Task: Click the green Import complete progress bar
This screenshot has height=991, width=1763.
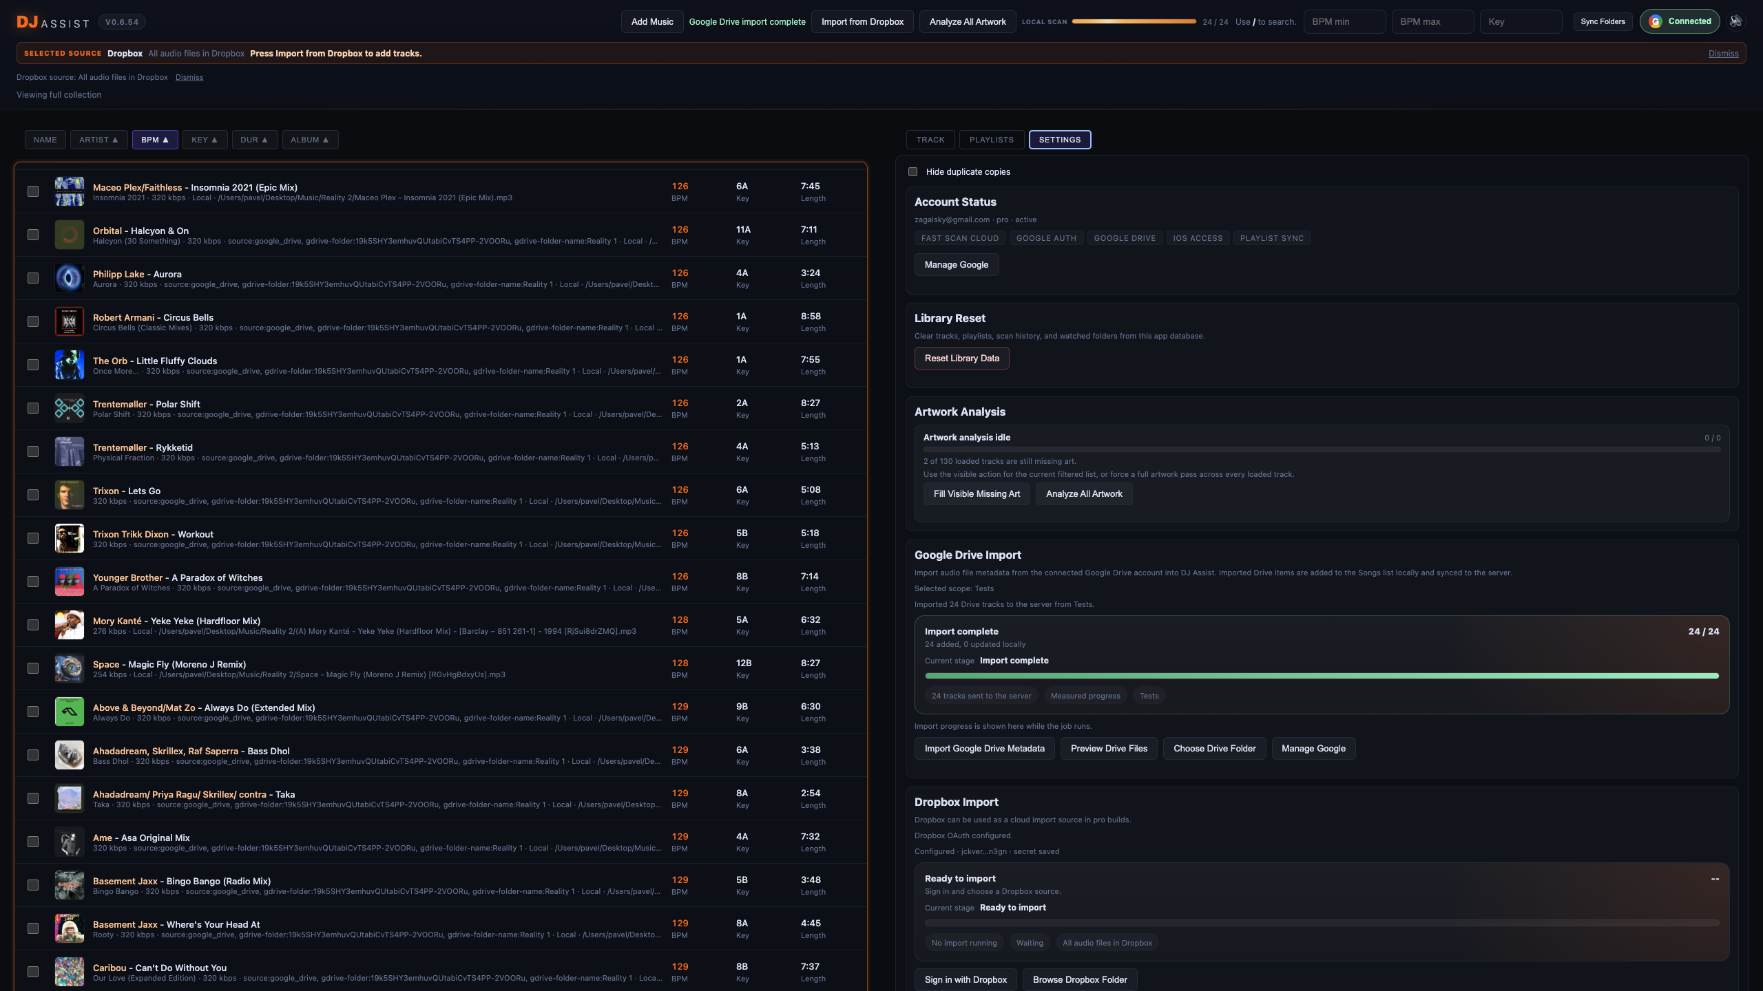Action: coord(1322,676)
